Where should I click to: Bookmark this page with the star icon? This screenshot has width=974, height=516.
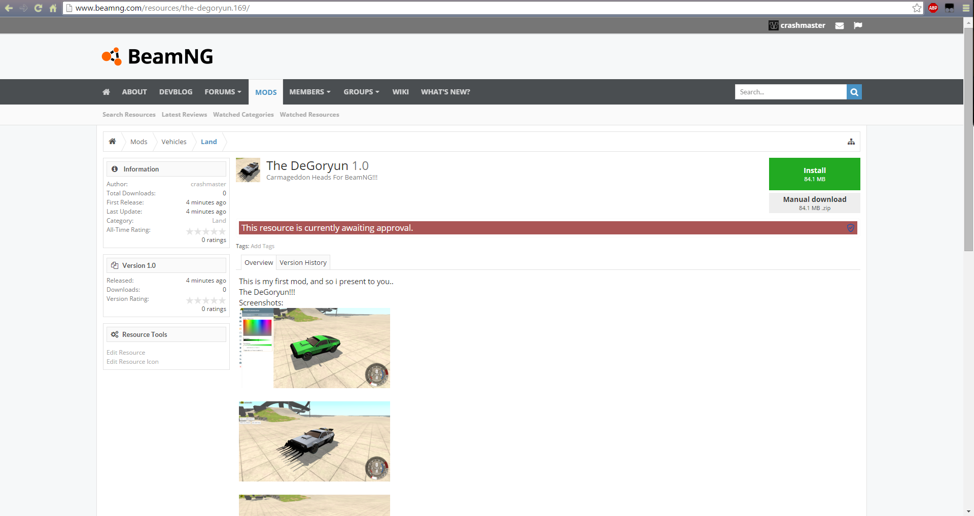tap(917, 8)
